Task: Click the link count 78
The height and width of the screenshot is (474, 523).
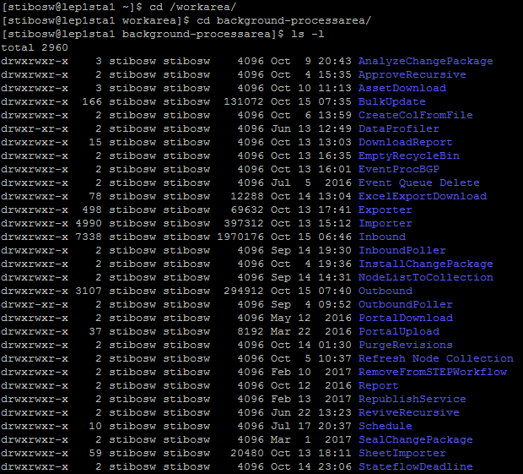Action: [95, 196]
